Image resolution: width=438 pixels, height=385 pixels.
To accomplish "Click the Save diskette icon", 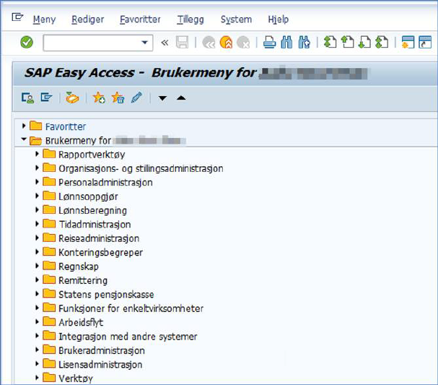I will [182, 43].
